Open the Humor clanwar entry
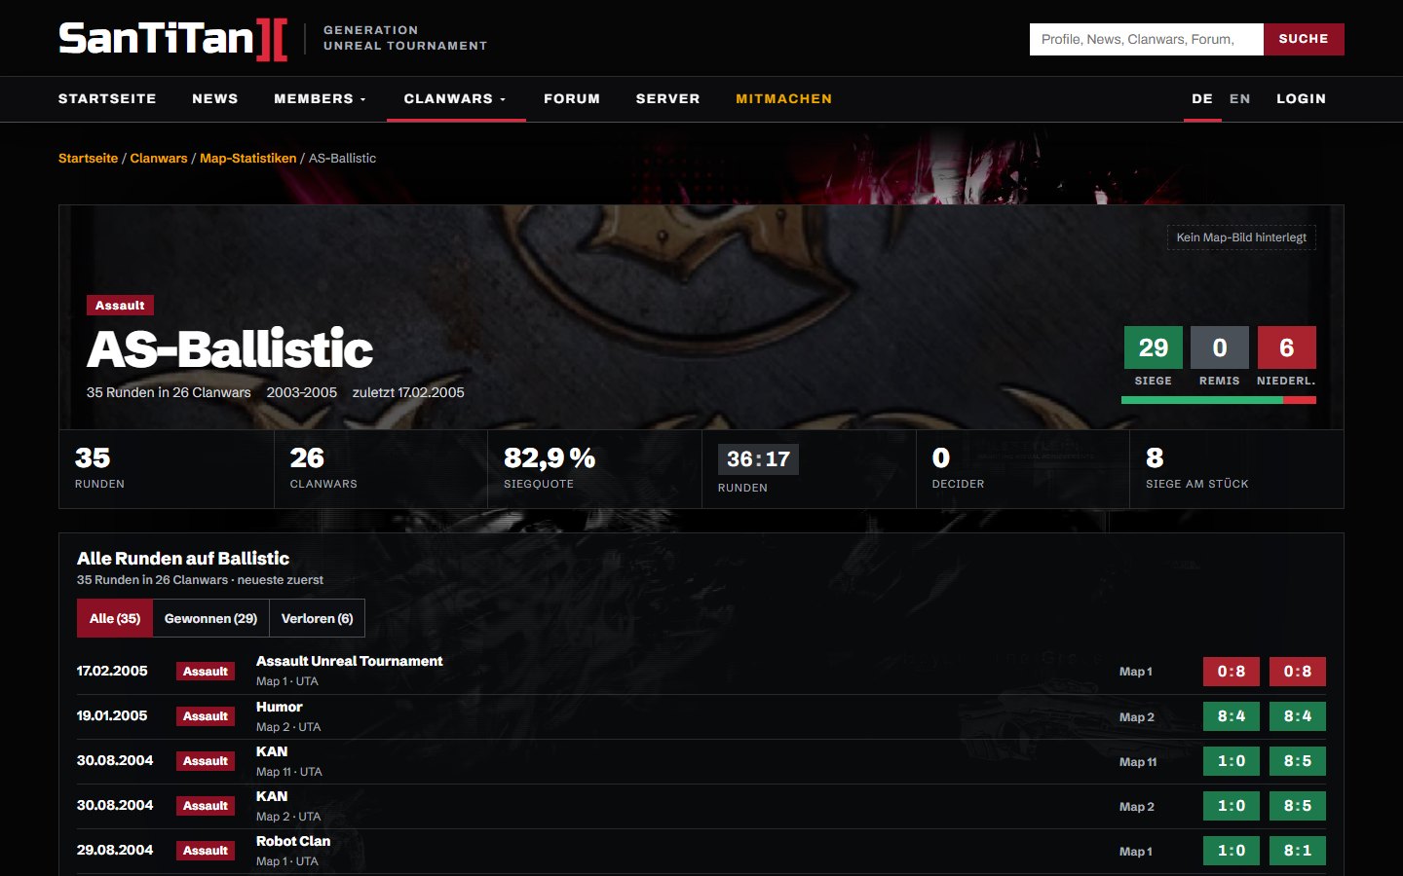 point(280,707)
